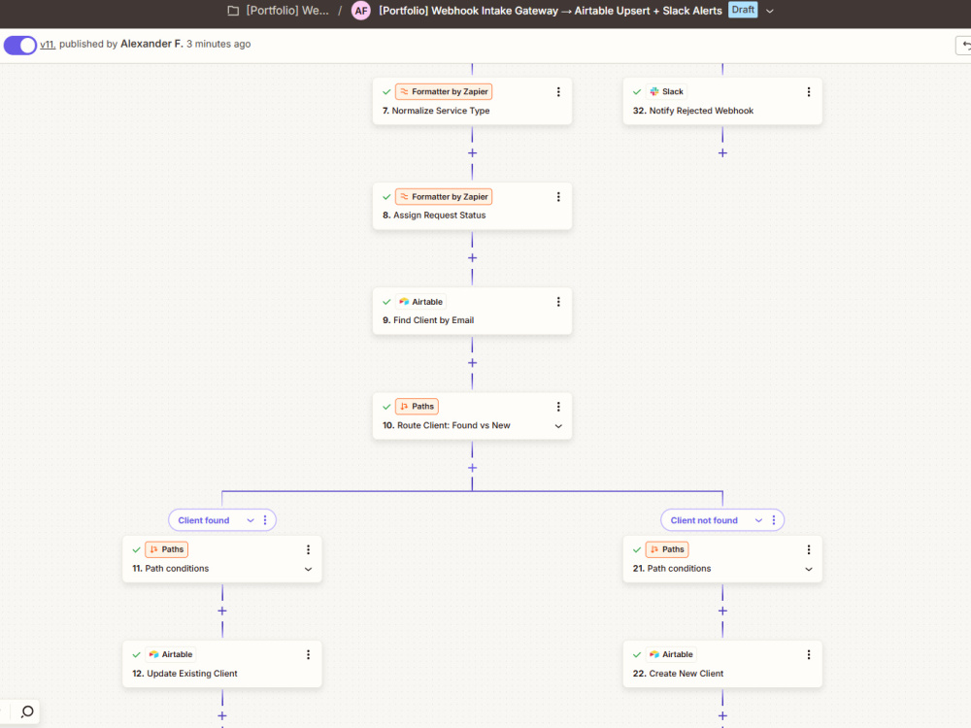The image size is (971, 728).
Task: Click Formatter by Zapier tag on step 8
Action: (444, 196)
